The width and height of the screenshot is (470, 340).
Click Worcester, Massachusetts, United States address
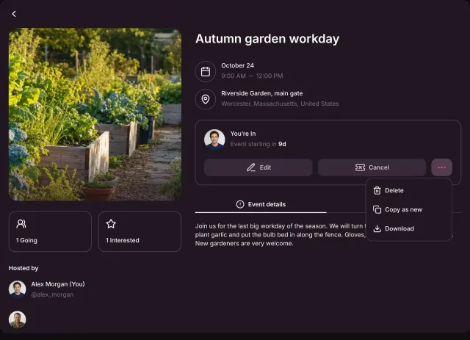[x=280, y=104]
